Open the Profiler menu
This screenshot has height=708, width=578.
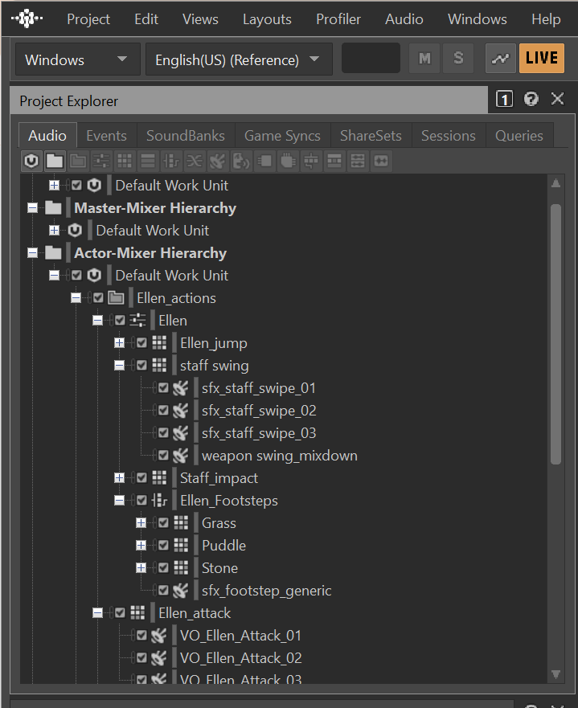click(x=338, y=19)
